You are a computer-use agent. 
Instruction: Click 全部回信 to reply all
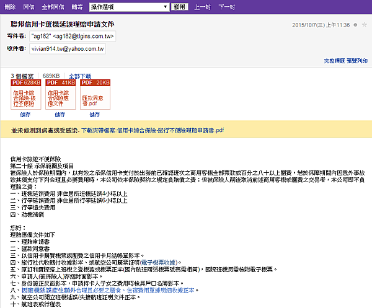point(53,7)
